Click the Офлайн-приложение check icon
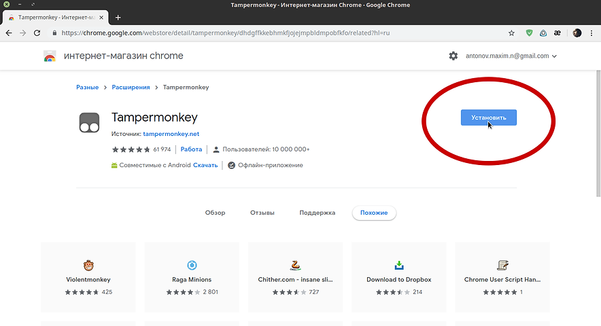 point(232,166)
